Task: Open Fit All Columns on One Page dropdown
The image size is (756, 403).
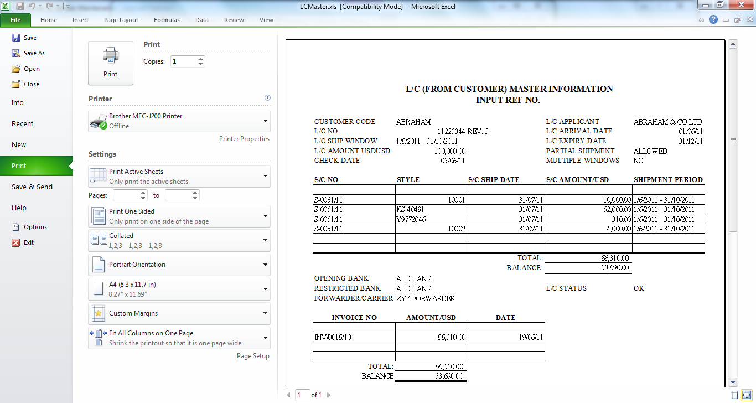Action: point(179,338)
